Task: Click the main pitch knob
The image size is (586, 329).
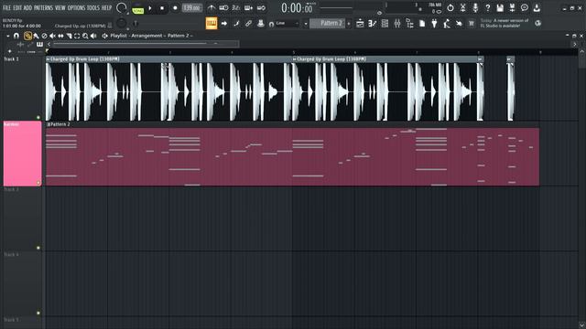Action: [121, 23]
